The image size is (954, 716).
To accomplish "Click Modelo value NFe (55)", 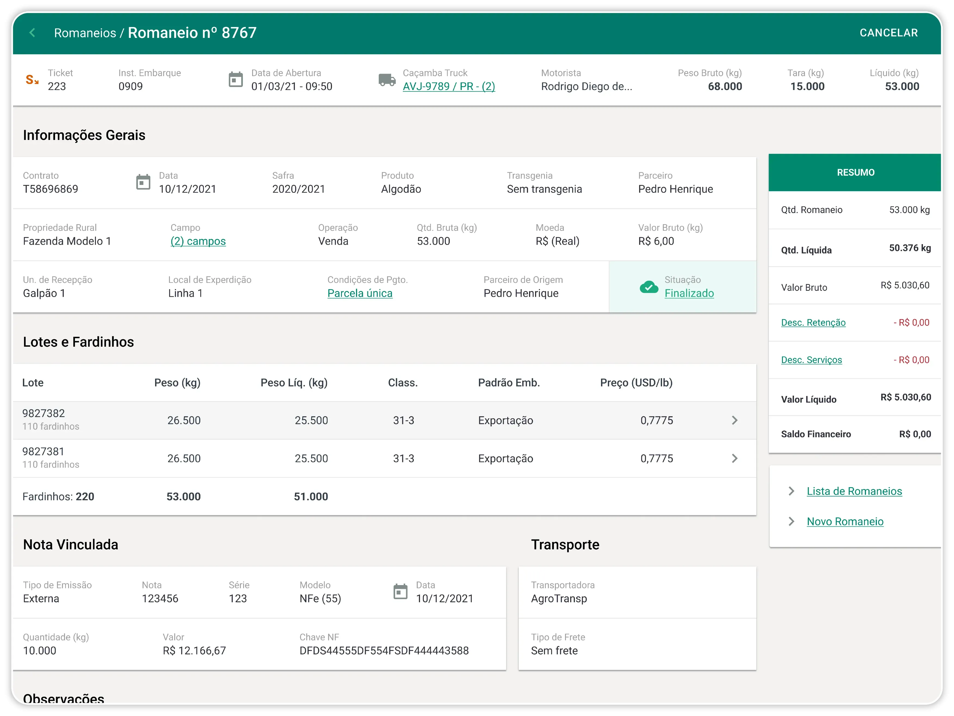I will click(x=320, y=599).
